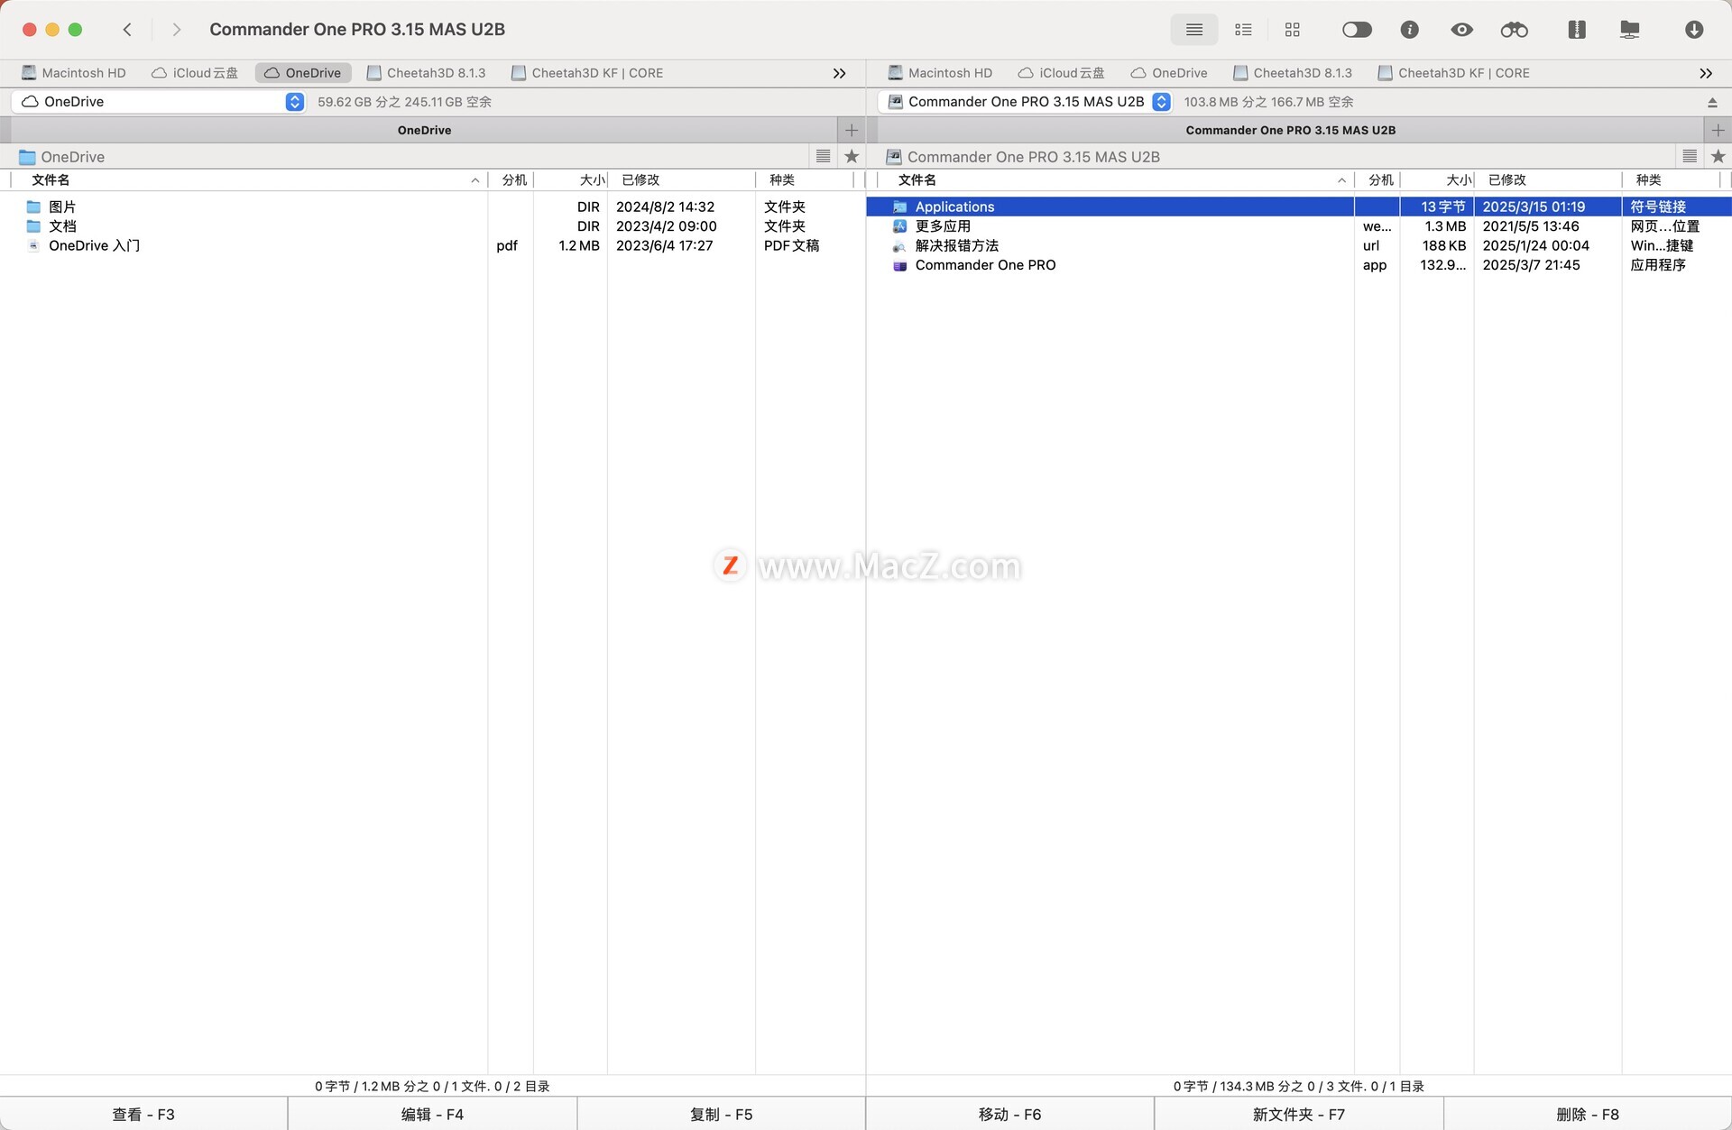Select Cheetah3D 8.1.3 in right drive bar

click(1293, 73)
